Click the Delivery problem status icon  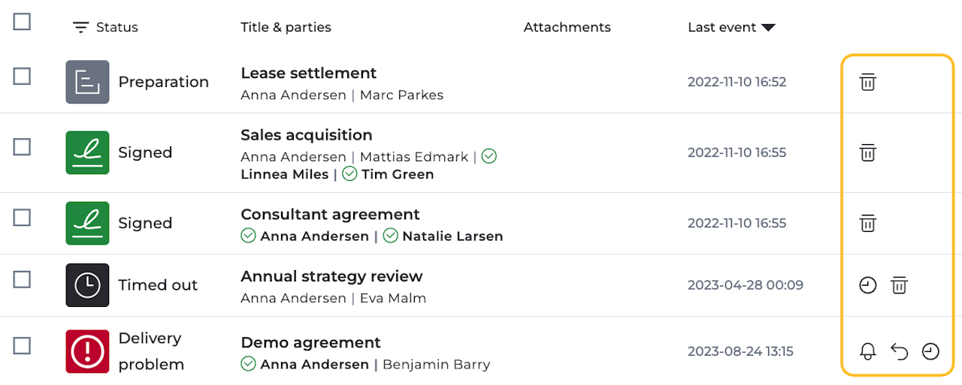87,351
